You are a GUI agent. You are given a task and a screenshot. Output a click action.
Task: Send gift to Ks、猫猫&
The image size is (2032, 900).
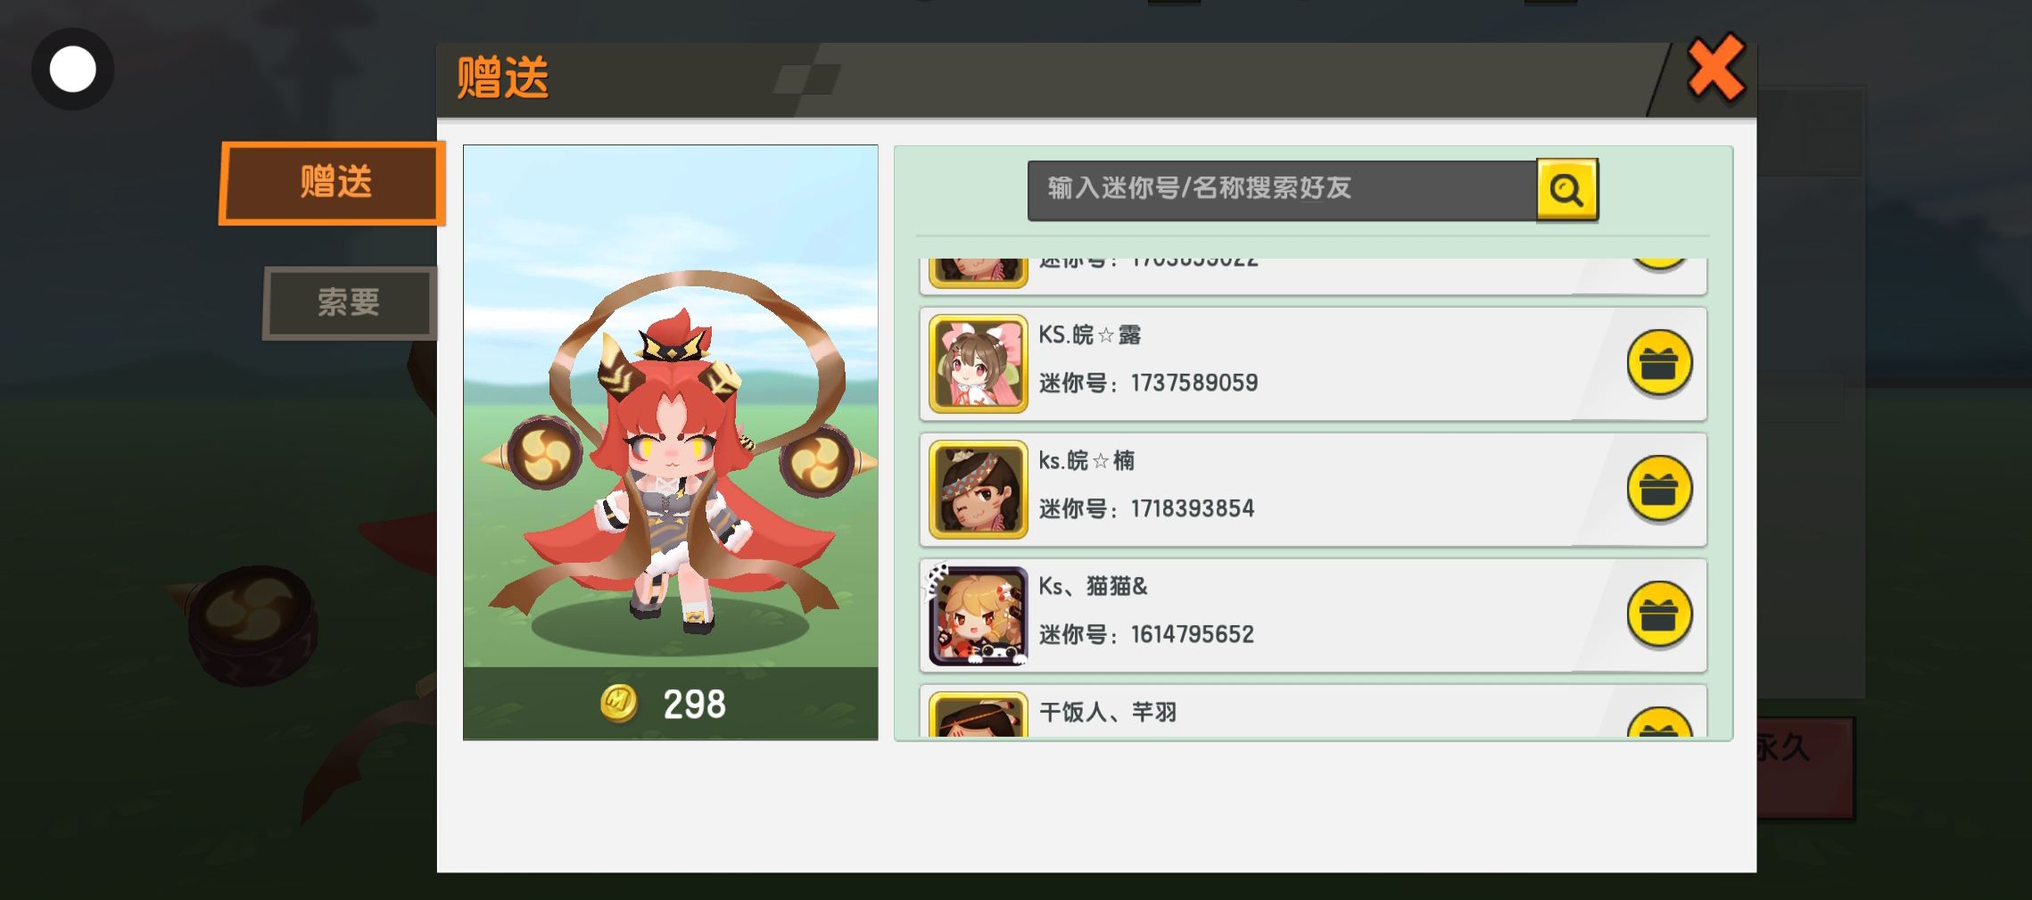click(1659, 615)
